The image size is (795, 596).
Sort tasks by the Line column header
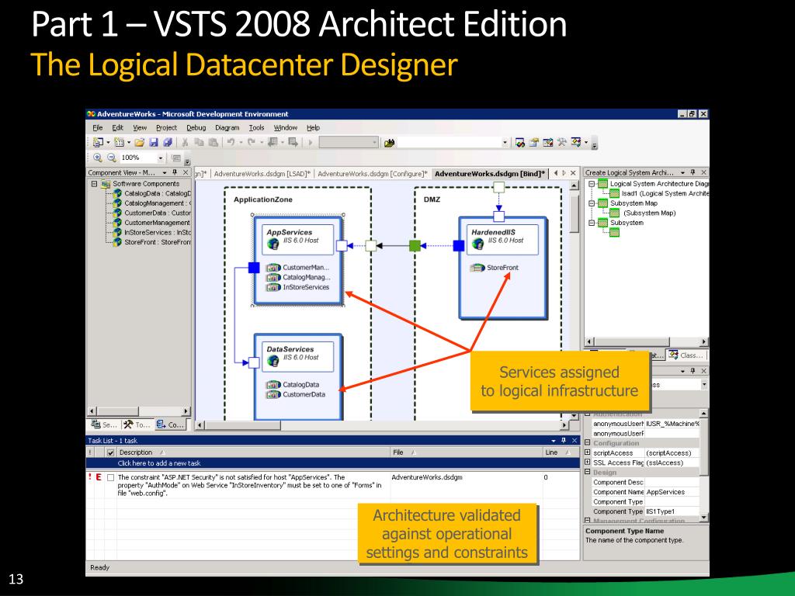coord(561,452)
